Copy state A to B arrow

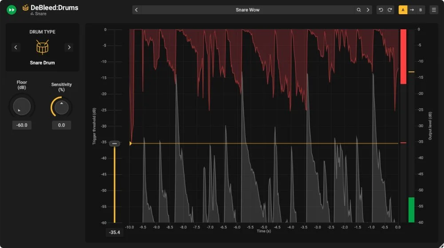coord(412,10)
